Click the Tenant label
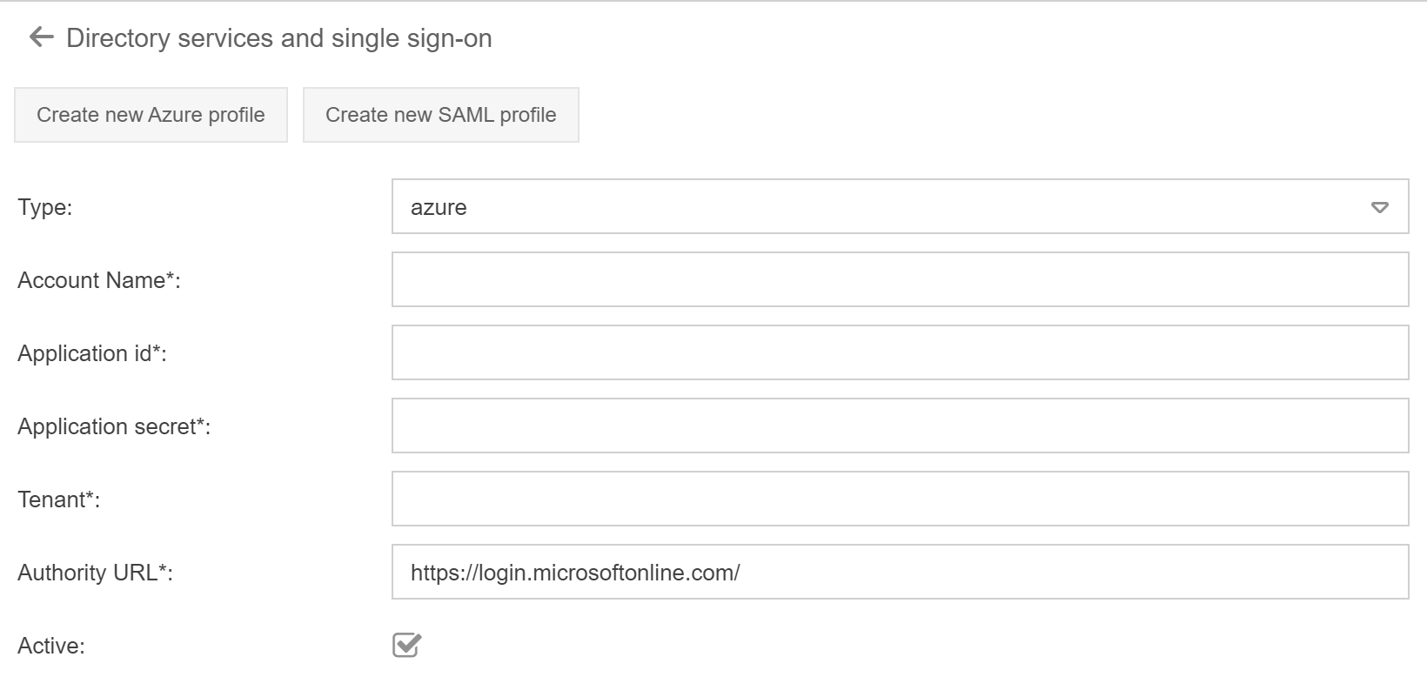The image size is (1427, 677). 58,499
